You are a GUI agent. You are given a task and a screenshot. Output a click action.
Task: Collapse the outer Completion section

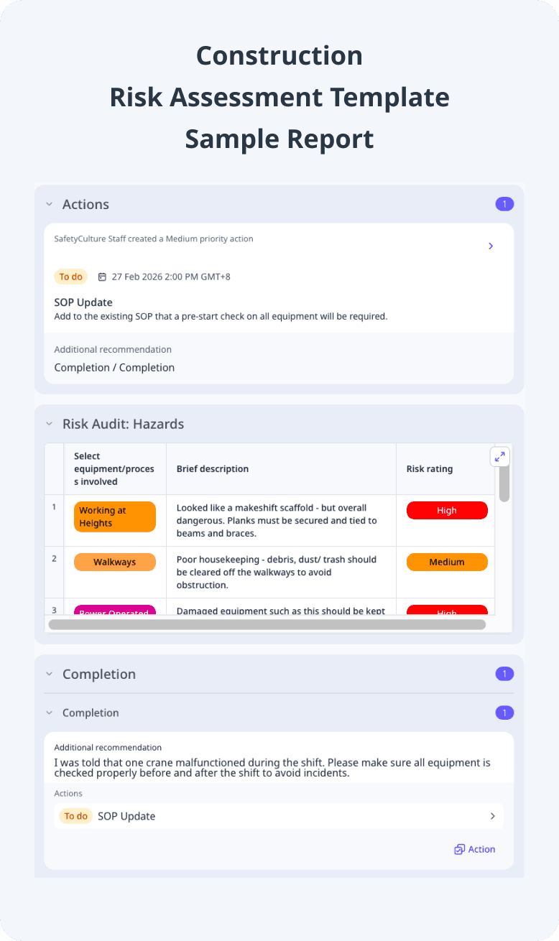click(x=49, y=674)
